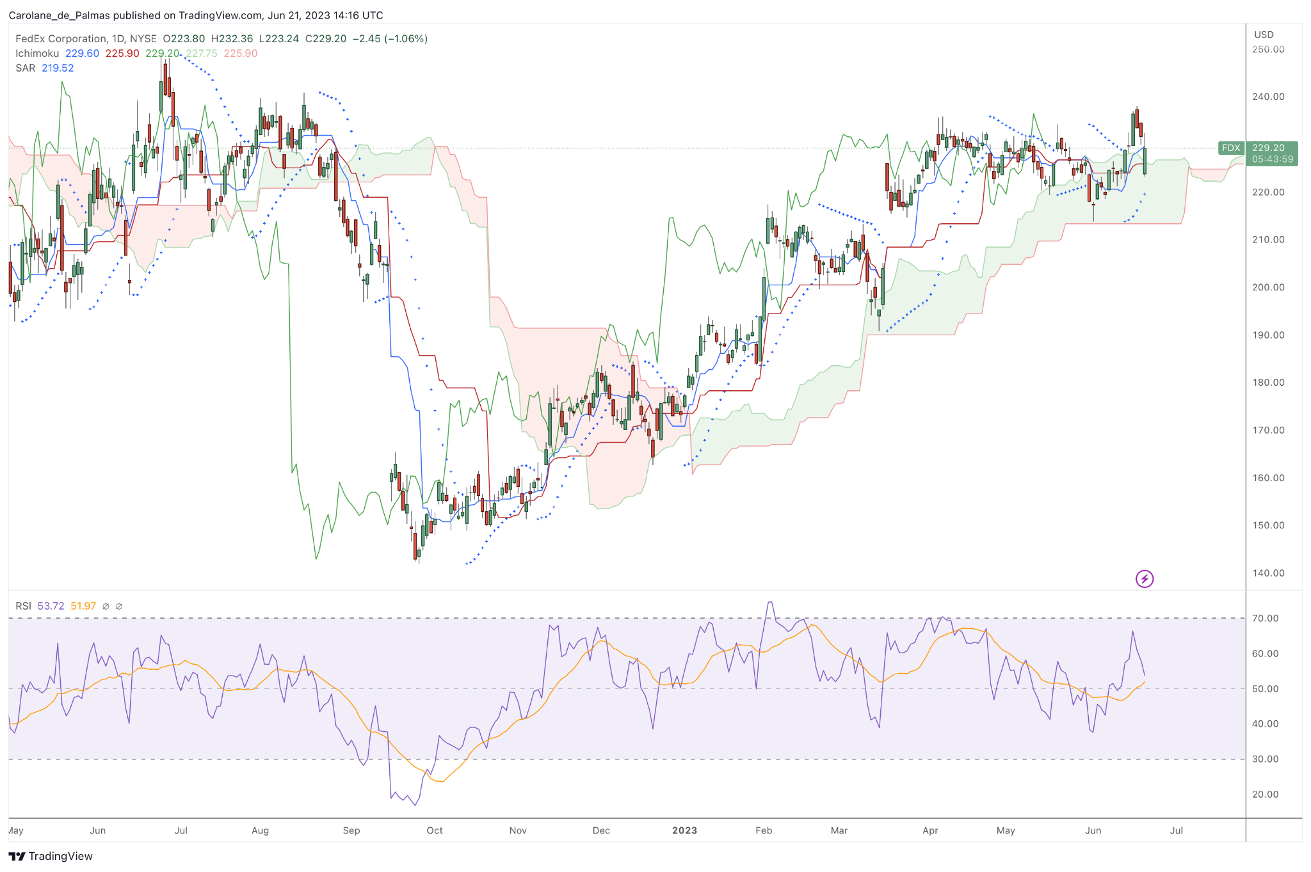Click the last null symbol in the RSI legend
Screen dimensions: 1311x872
(119, 606)
